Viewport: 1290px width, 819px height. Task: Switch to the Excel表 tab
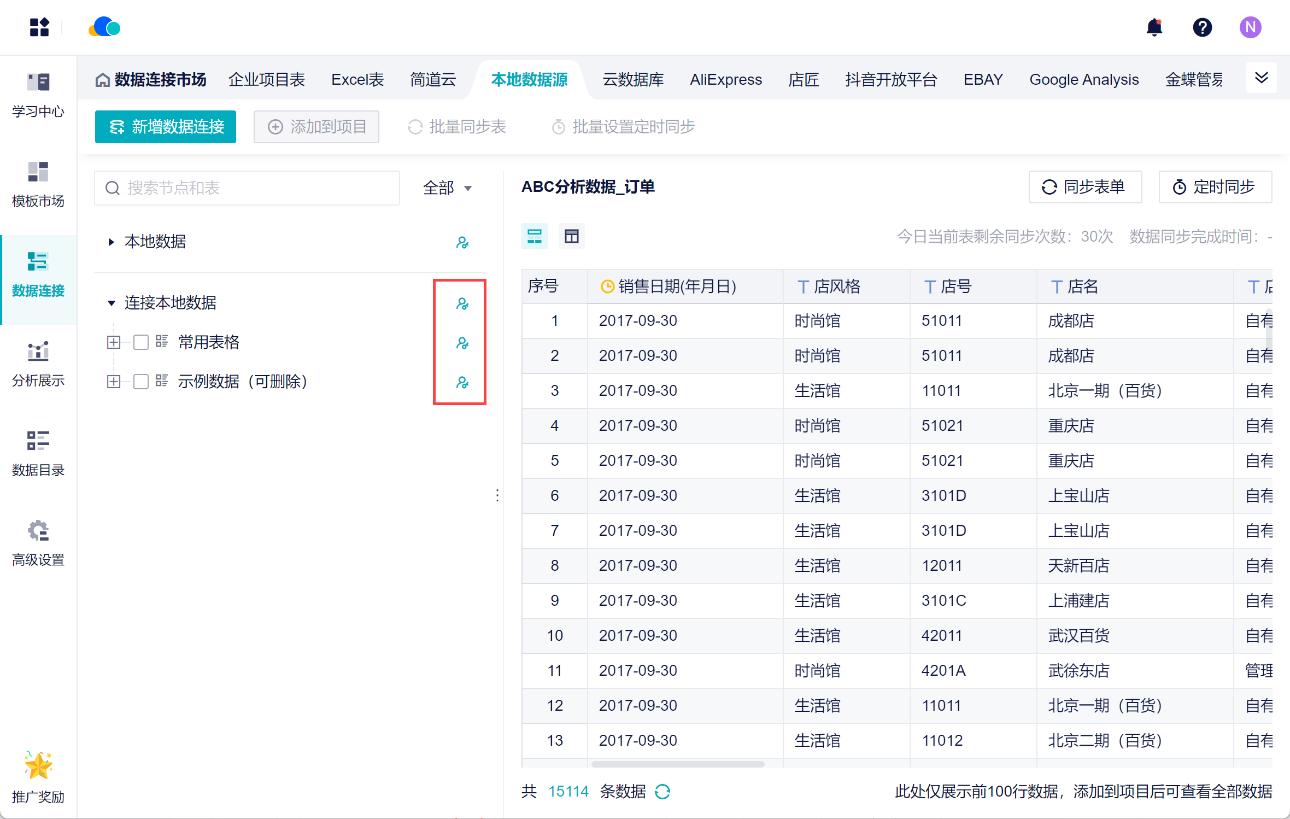357,80
